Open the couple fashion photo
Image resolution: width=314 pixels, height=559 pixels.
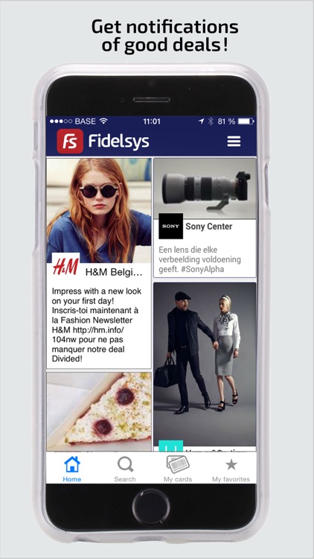(205, 364)
